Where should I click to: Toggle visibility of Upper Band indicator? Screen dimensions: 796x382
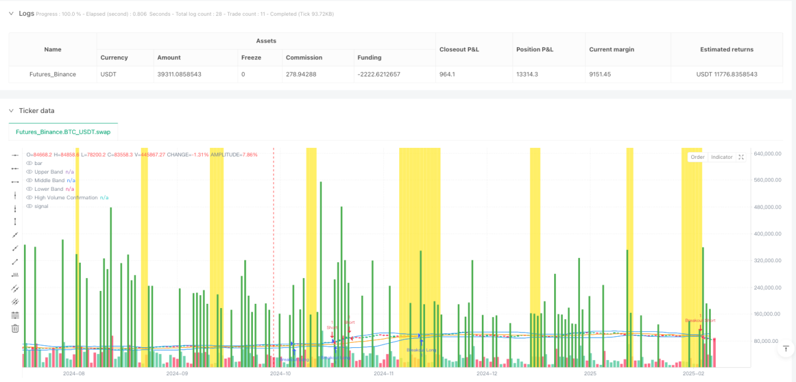pos(29,172)
